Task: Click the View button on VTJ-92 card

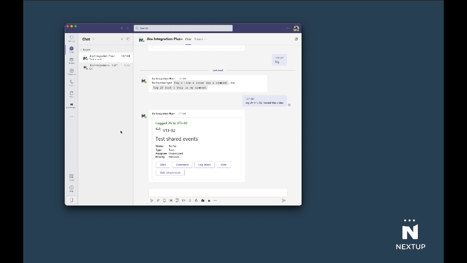Action: pyautogui.click(x=163, y=165)
